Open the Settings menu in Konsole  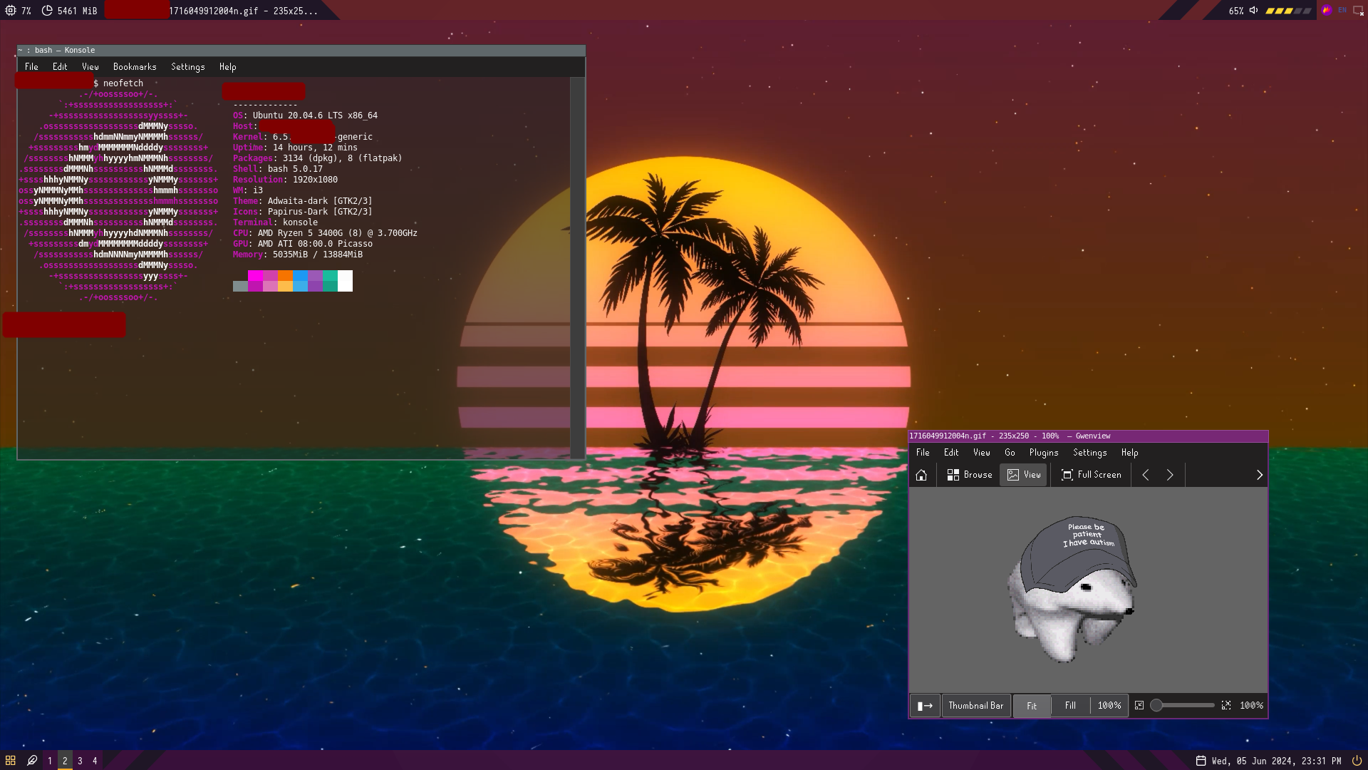pyautogui.click(x=187, y=66)
